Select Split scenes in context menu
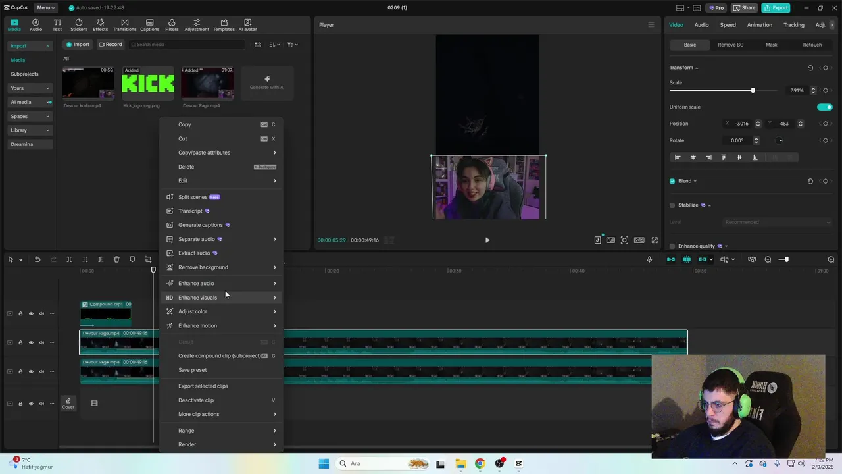This screenshot has height=474, width=842. click(x=222, y=197)
